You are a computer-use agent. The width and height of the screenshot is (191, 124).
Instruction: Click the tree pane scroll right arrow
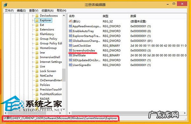(x=60, y=113)
